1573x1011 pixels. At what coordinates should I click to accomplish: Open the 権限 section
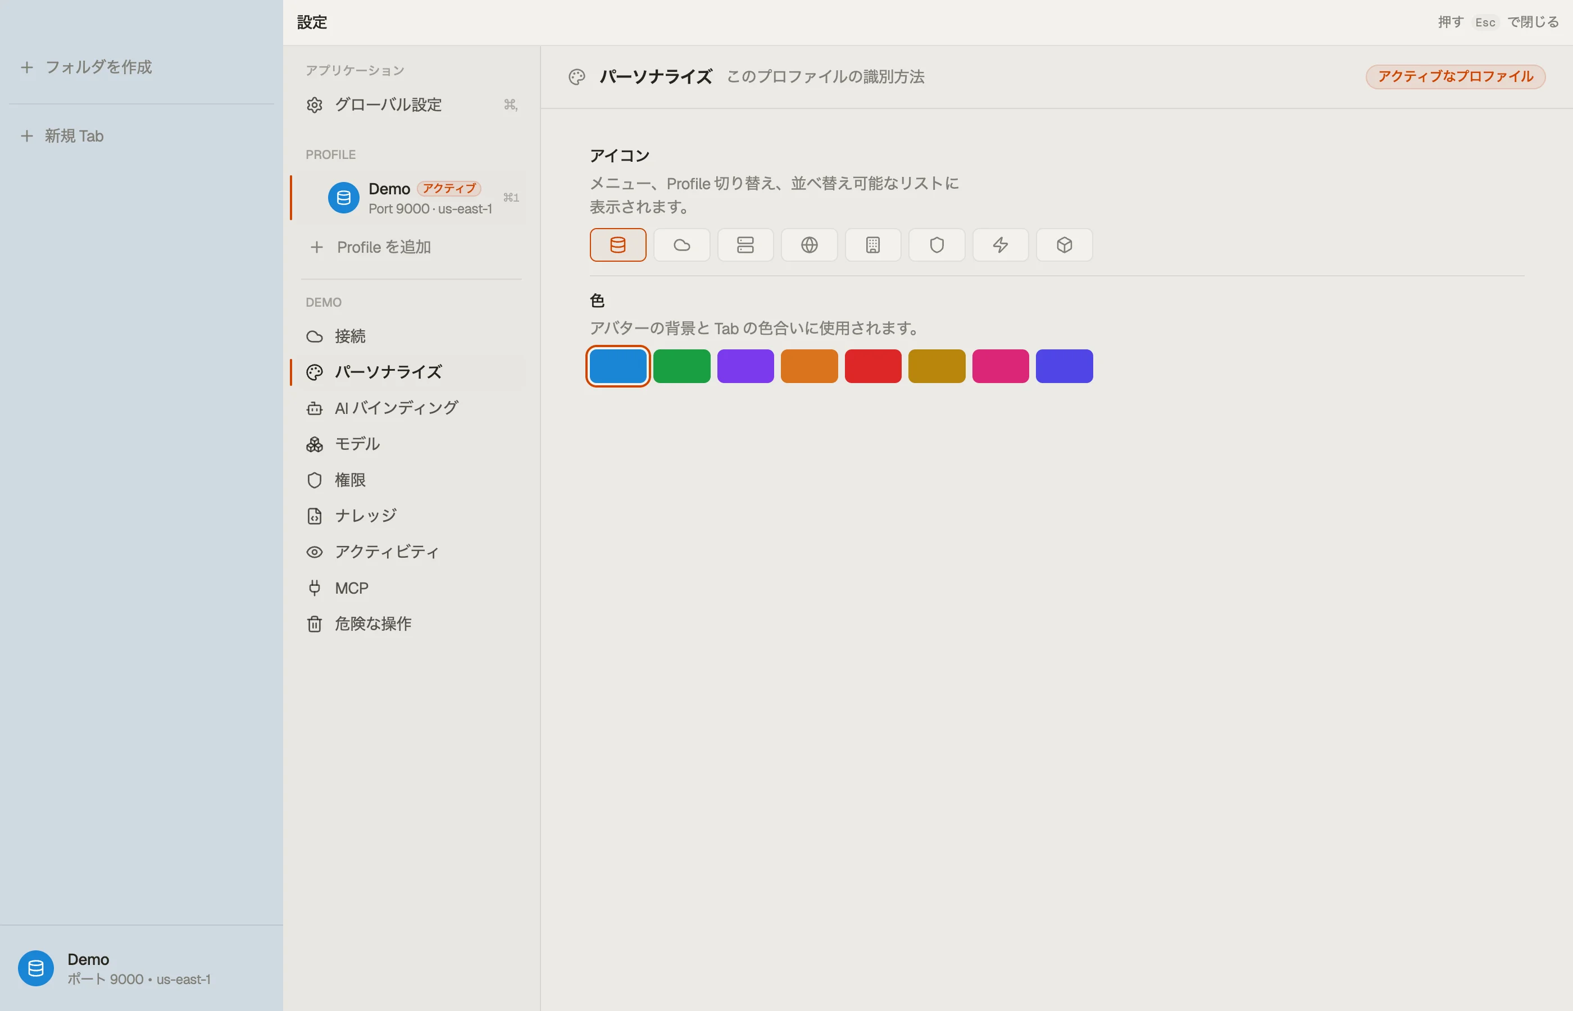(x=411, y=480)
